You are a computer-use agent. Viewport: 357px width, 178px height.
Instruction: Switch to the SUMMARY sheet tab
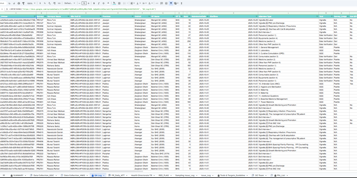point(18,175)
